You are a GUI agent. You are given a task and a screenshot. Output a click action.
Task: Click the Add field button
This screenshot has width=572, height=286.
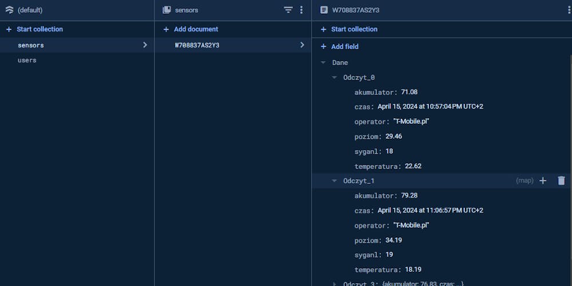(340, 47)
